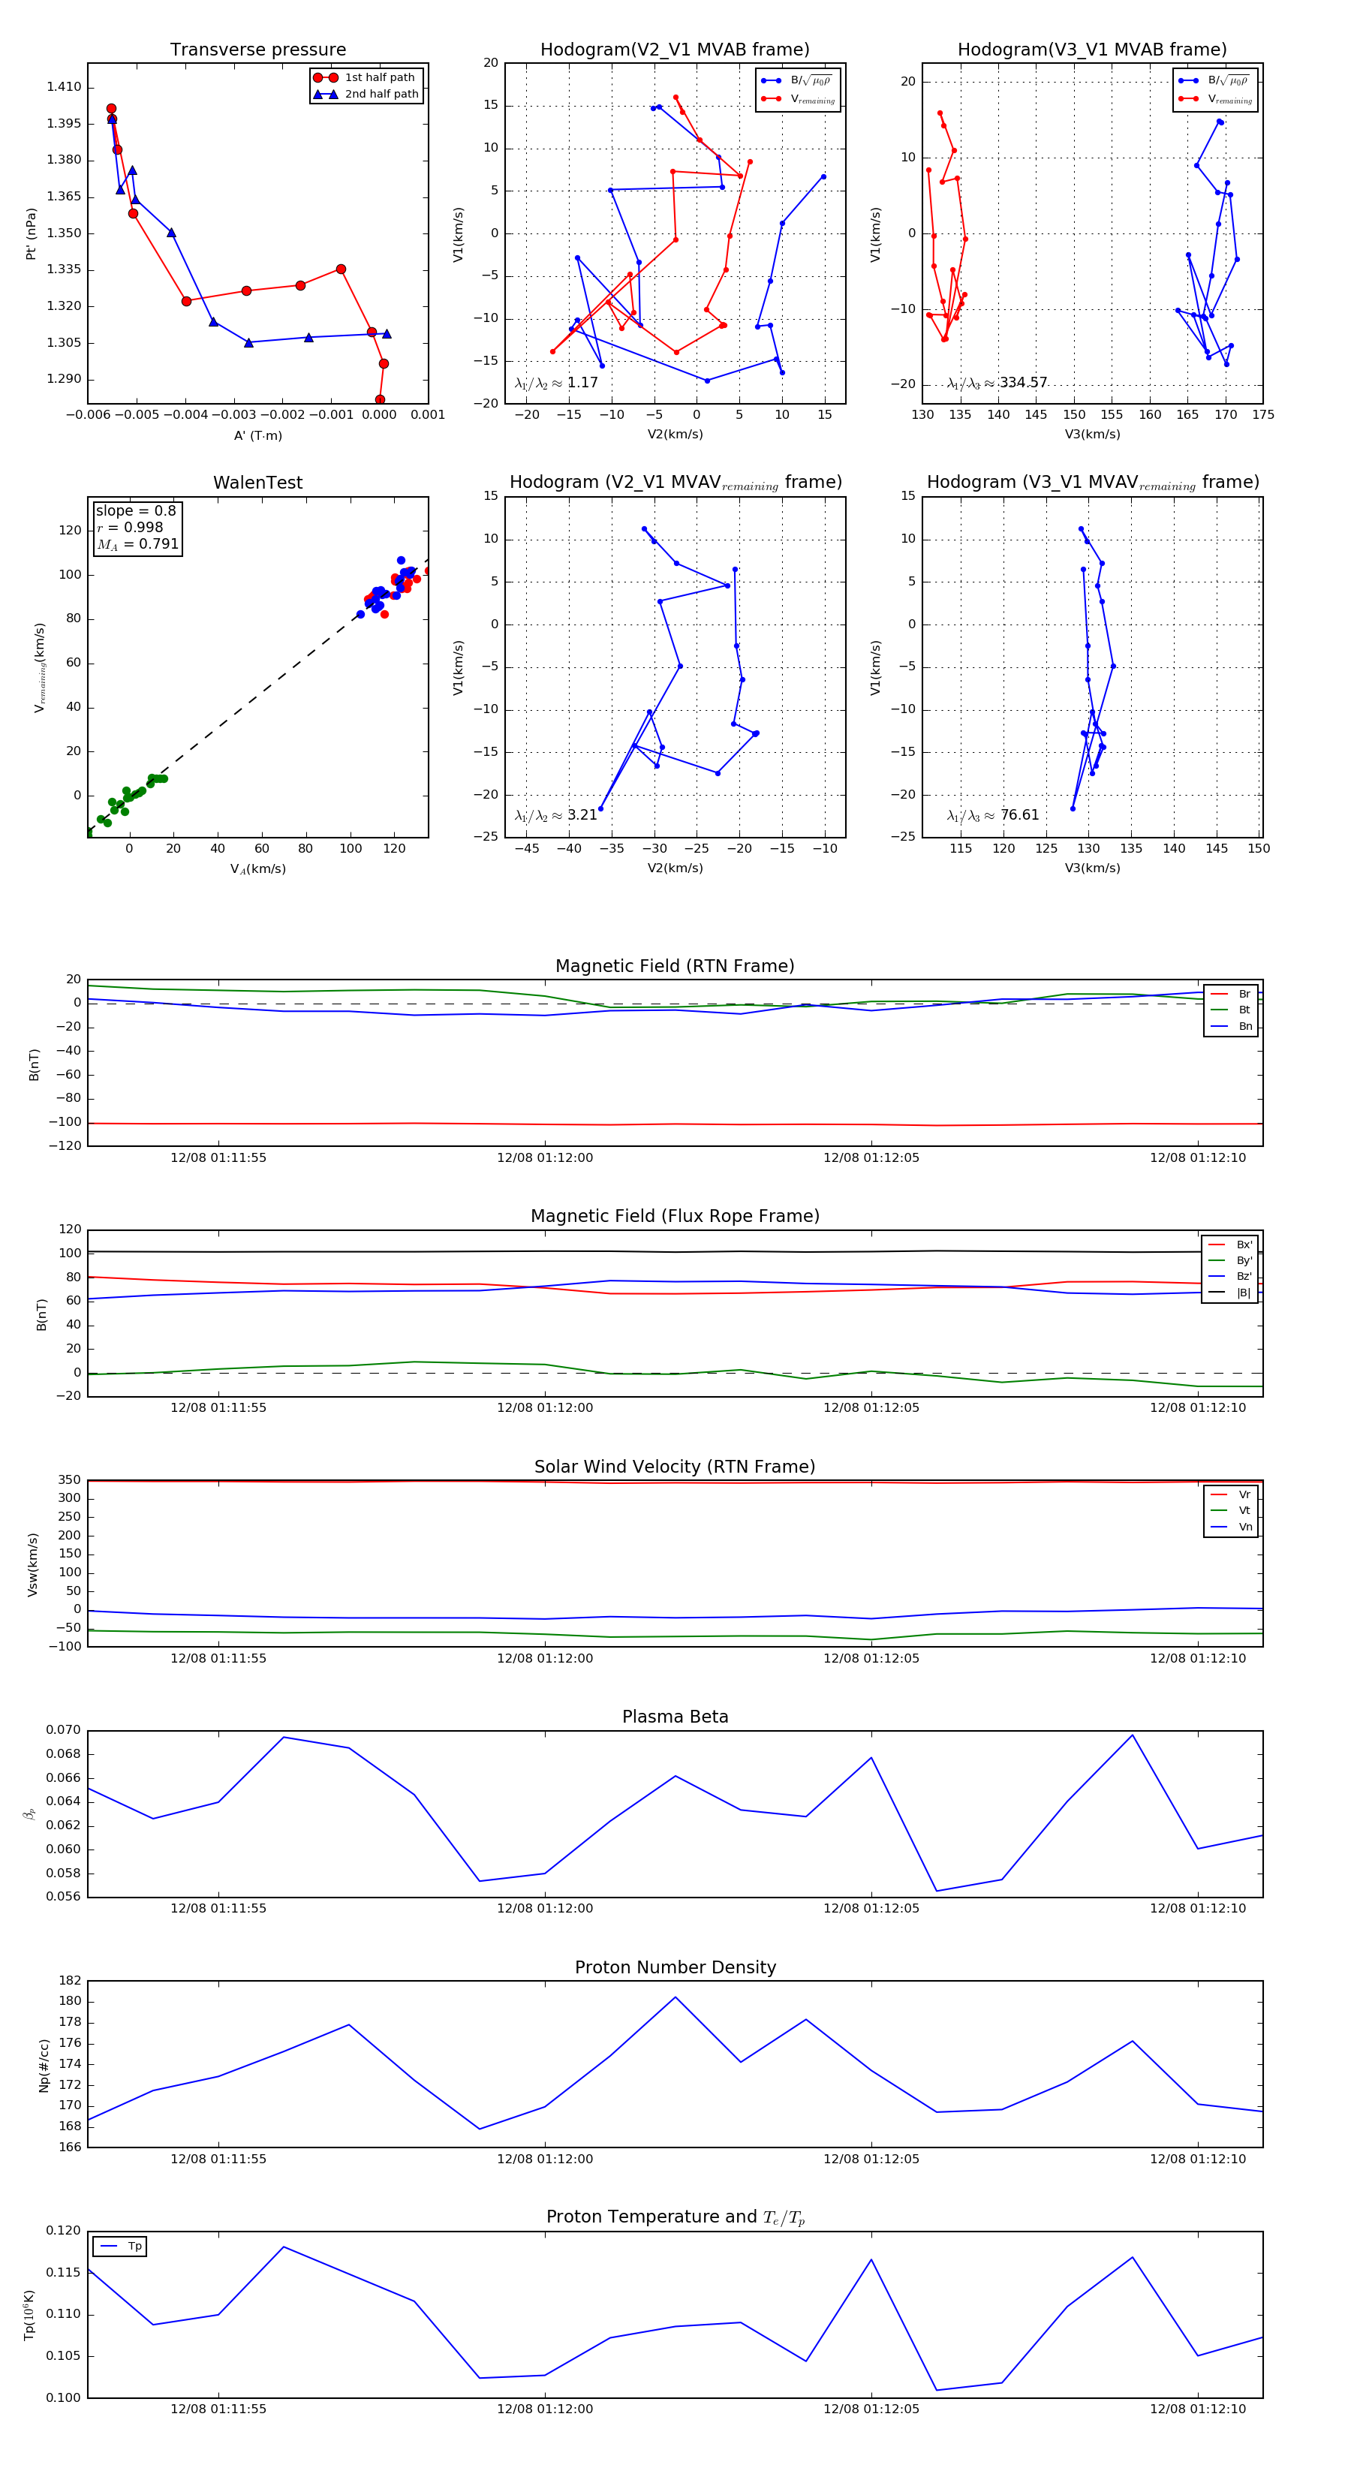The image size is (1351, 2477).
Task: Click '12/08 01:11:55' tick under RTN magnetic field
Action: 218,1157
